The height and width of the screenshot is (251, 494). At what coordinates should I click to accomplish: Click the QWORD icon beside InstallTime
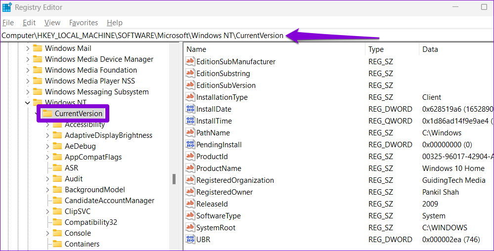tap(190, 121)
